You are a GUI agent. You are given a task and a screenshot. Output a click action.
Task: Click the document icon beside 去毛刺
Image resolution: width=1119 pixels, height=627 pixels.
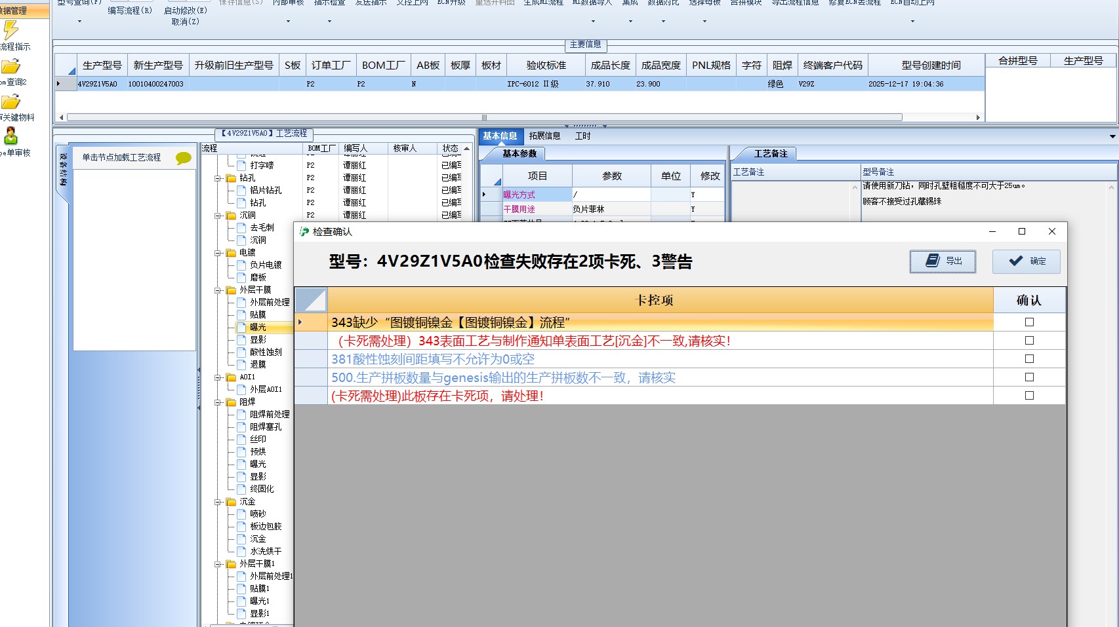click(241, 227)
